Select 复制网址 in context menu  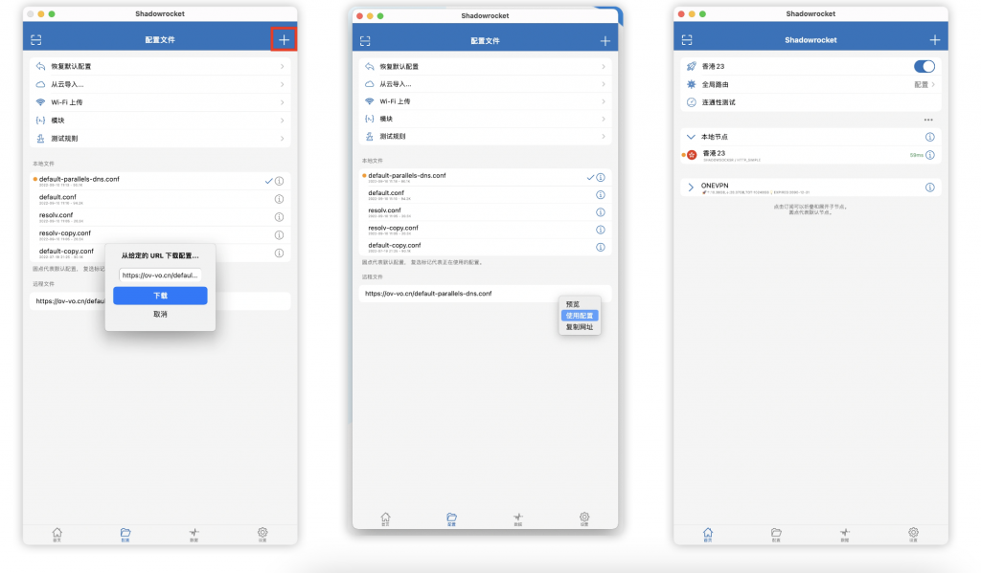tap(580, 327)
